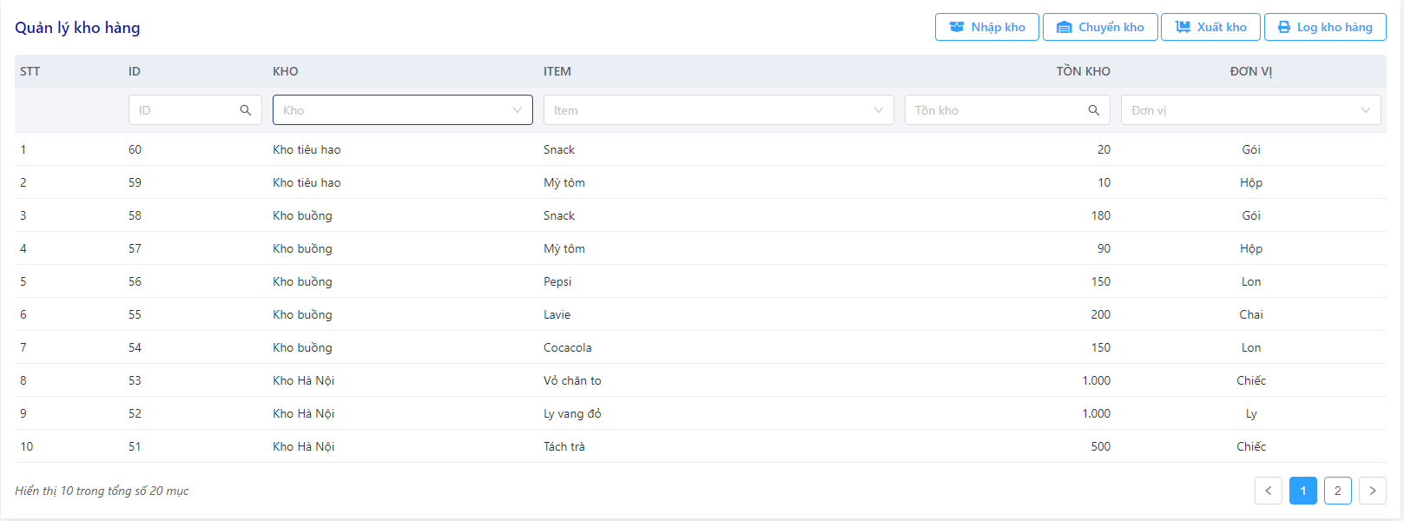Click the search icon in ID filter

point(246,110)
